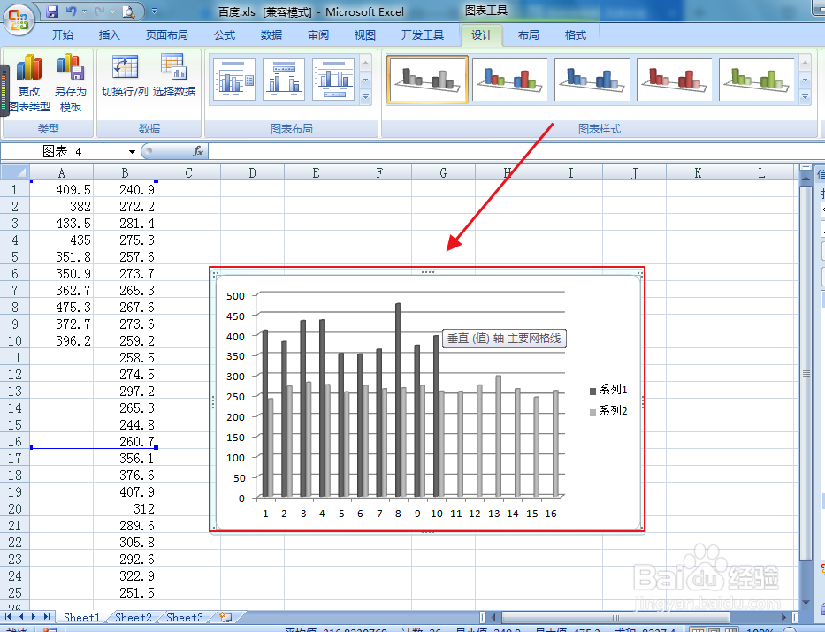Click 更改图表类型 (Change Chart Type)
The width and height of the screenshot is (825, 632).
coord(29,83)
